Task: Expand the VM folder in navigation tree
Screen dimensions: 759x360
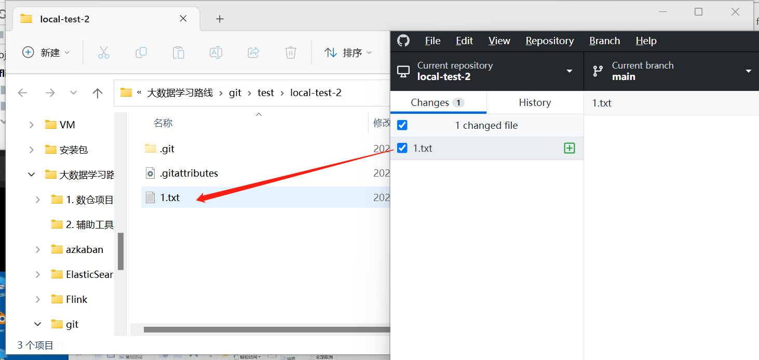Action: point(31,125)
